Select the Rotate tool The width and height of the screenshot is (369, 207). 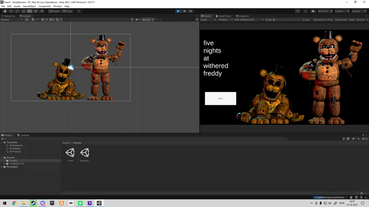coord(17,11)
